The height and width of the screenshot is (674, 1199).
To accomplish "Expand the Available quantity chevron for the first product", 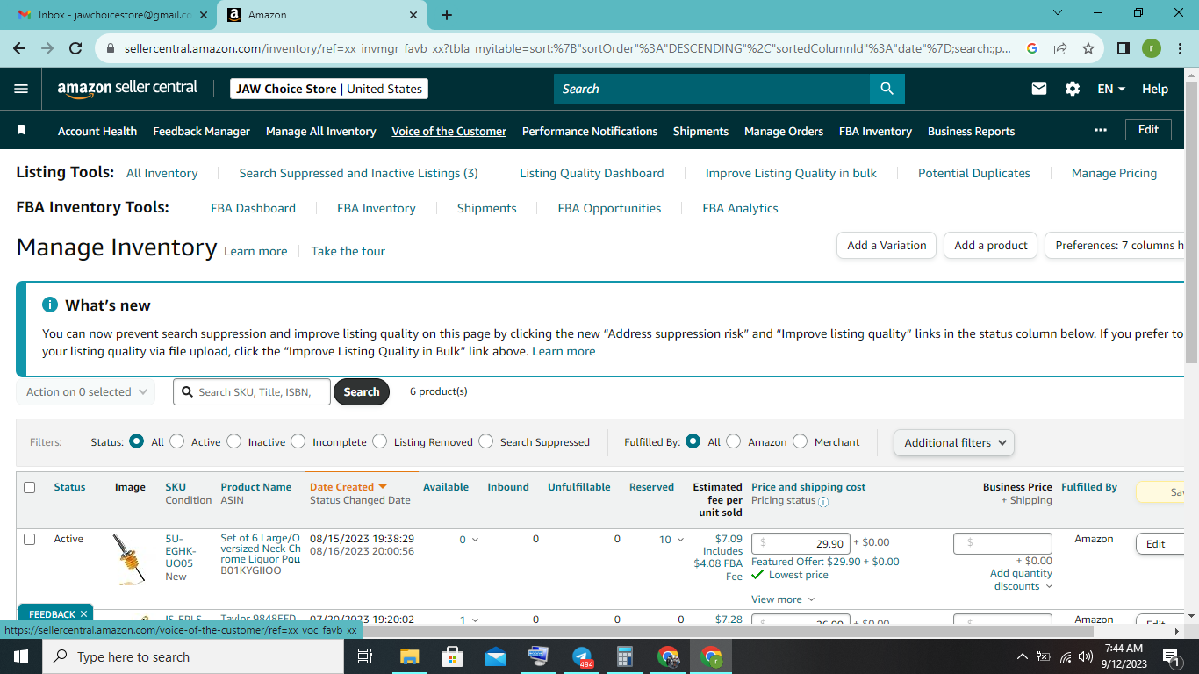I will click(x=476, y=540).
